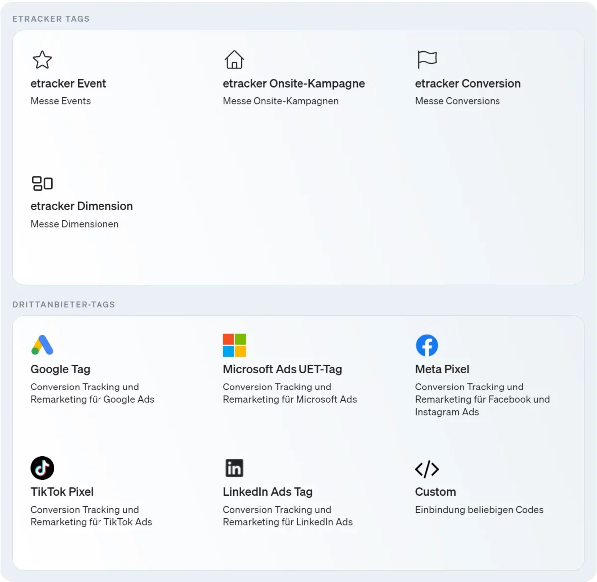Pick the TikTok Pixel tag title
Image resolution: width=597 pixels, height=582 pixels.
pyautogui.click(x=62, y=492)
